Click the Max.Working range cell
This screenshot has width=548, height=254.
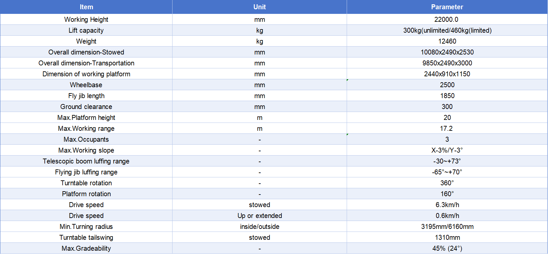click(86, 128)
